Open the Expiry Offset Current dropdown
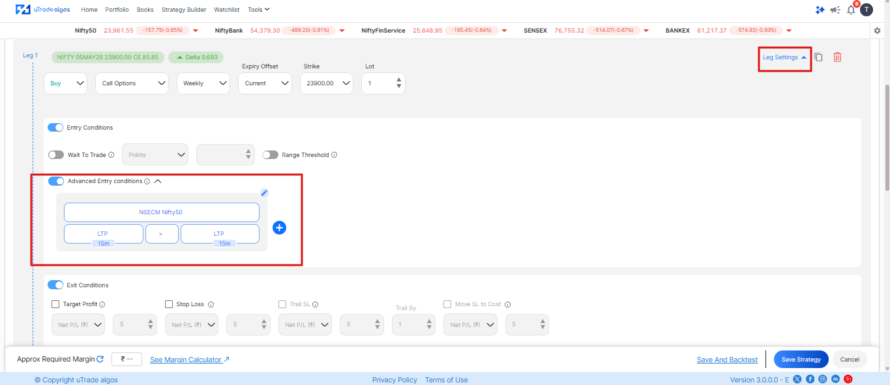This screenshot has width=890, height=385. coord(265,83)
